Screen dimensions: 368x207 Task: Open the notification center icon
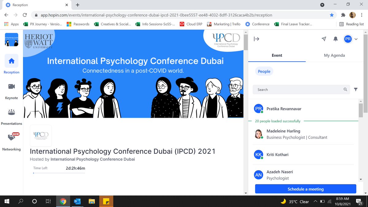click(x=359, y=202)
